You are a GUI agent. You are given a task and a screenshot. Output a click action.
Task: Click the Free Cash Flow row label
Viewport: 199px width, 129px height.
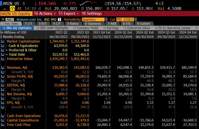[19, 125]
